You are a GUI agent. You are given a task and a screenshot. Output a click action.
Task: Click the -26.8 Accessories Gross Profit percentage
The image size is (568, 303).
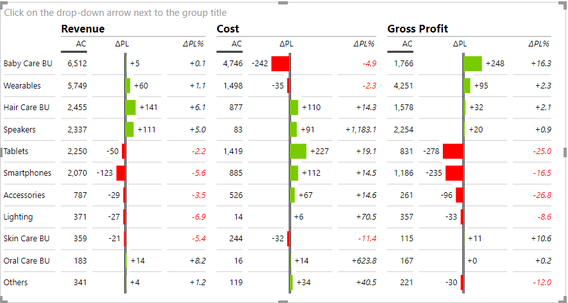point(542,195)
